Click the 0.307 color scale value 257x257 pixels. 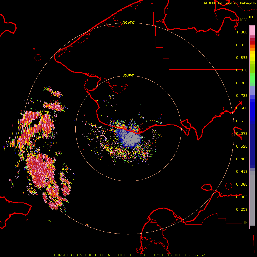242,197
